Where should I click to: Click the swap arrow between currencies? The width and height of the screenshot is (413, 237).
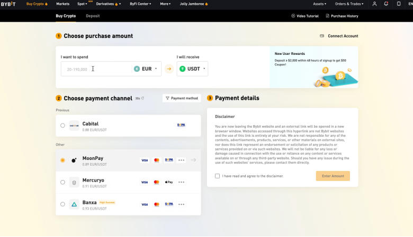169,69
